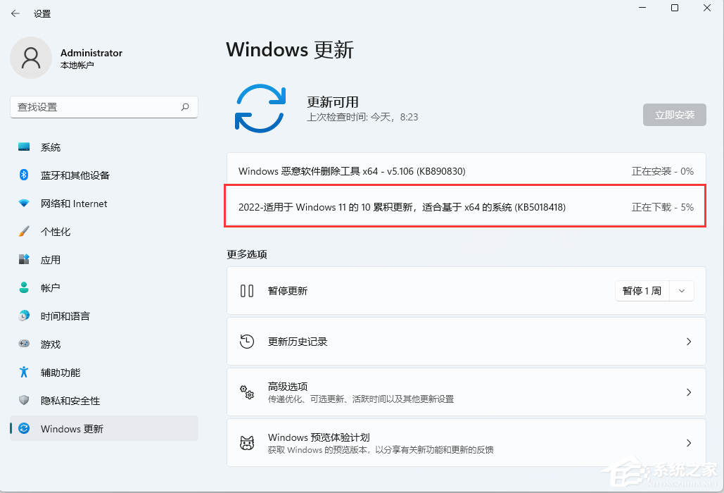Select the 游戏 (Gaming) controller icon
Viewport: 724px width, 493px height.
click(x=20, y=344)
